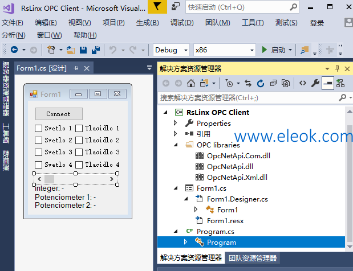Click the Find in Files toolbar icon
The height and width of the screenshot is (271, 353).
point(305,50)
